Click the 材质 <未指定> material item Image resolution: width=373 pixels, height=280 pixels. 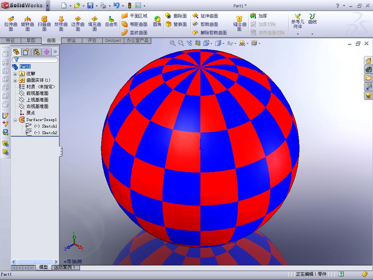(x=37, y=87)
